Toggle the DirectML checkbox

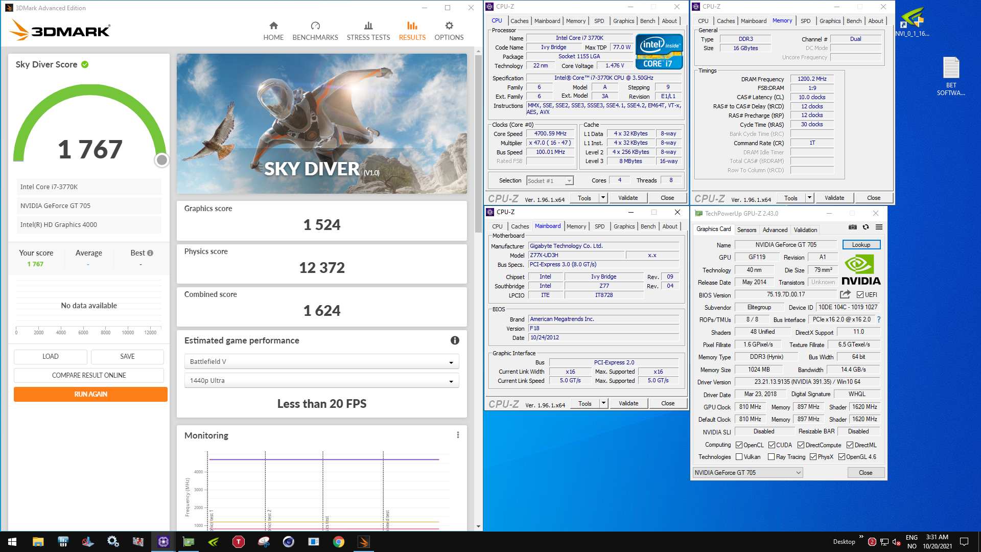[850, 445]
